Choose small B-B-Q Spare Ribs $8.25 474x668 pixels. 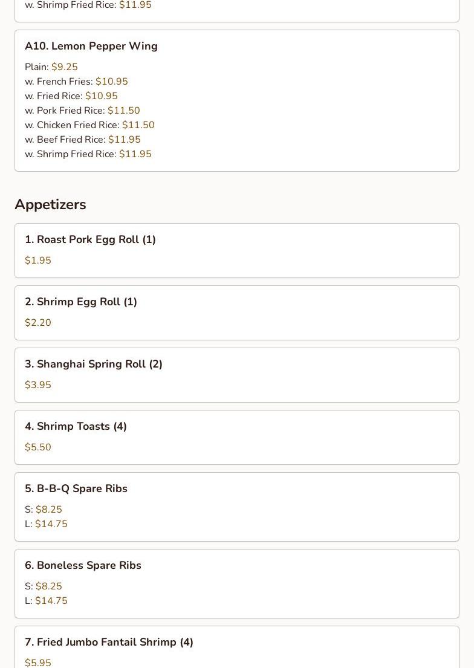tap(44, 509)
